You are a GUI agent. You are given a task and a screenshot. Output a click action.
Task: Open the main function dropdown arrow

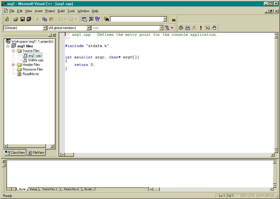point(161,28)
